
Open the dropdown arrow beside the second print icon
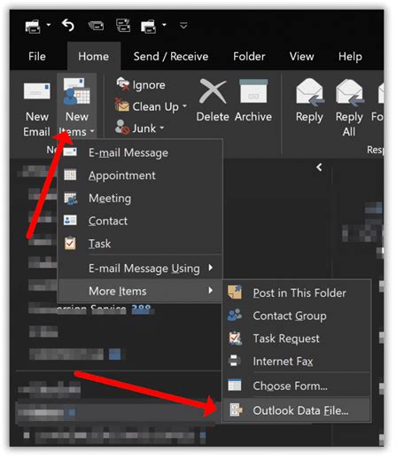[x=164, y=25]
